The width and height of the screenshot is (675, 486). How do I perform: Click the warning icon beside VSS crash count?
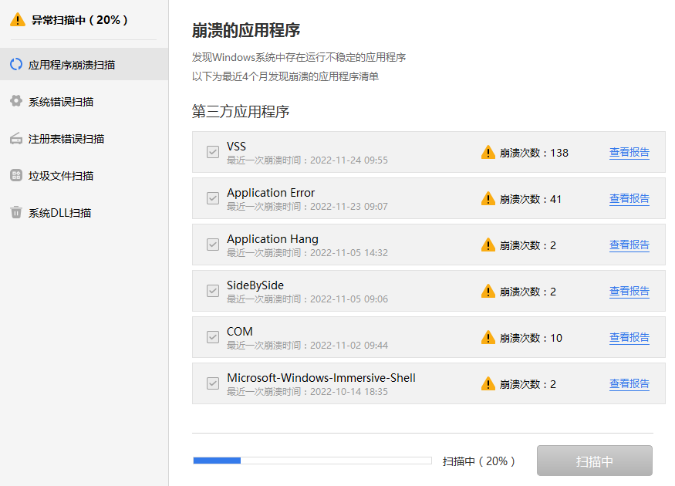tap(488, 152)
